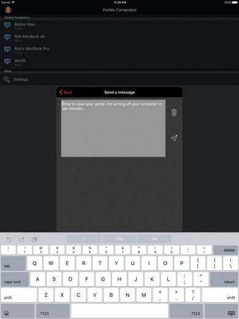Tap the Settings gear icon
This screenshot has width=239, height=319.
[7, 79]
